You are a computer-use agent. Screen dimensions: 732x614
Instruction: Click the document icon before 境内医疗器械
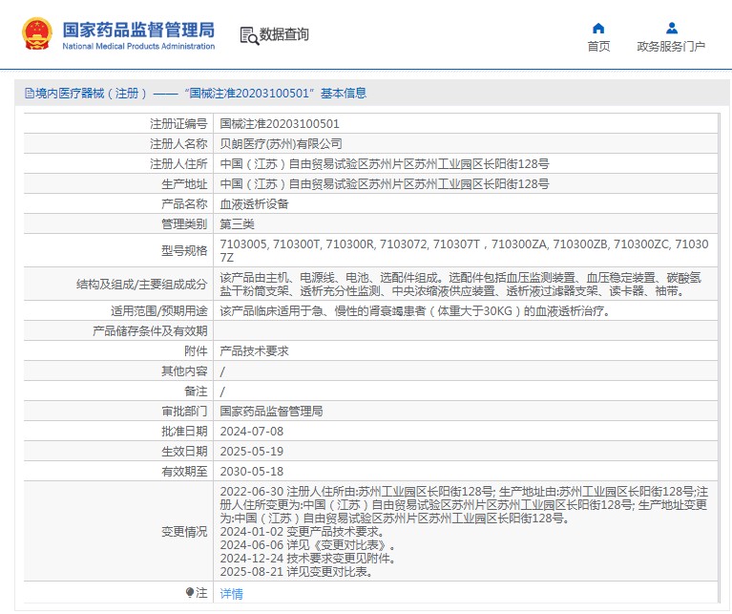(x=29, y=94)
